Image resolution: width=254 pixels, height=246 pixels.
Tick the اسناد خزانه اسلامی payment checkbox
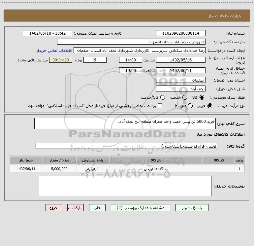point(160,106)
